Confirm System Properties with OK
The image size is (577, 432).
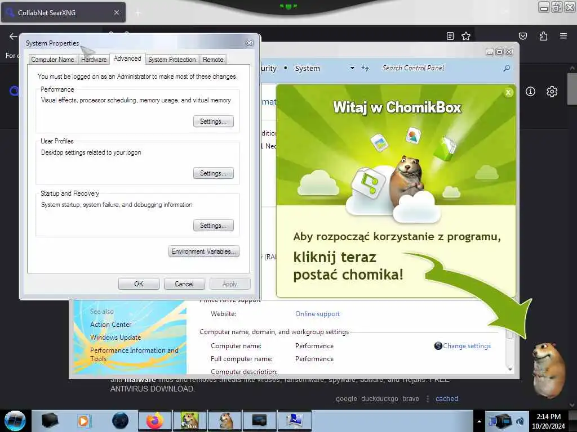[x=139, y=284]
